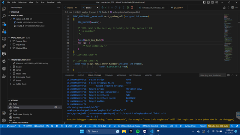
Task: Toggle the primary side bar layout
Action: pos(204,3)
